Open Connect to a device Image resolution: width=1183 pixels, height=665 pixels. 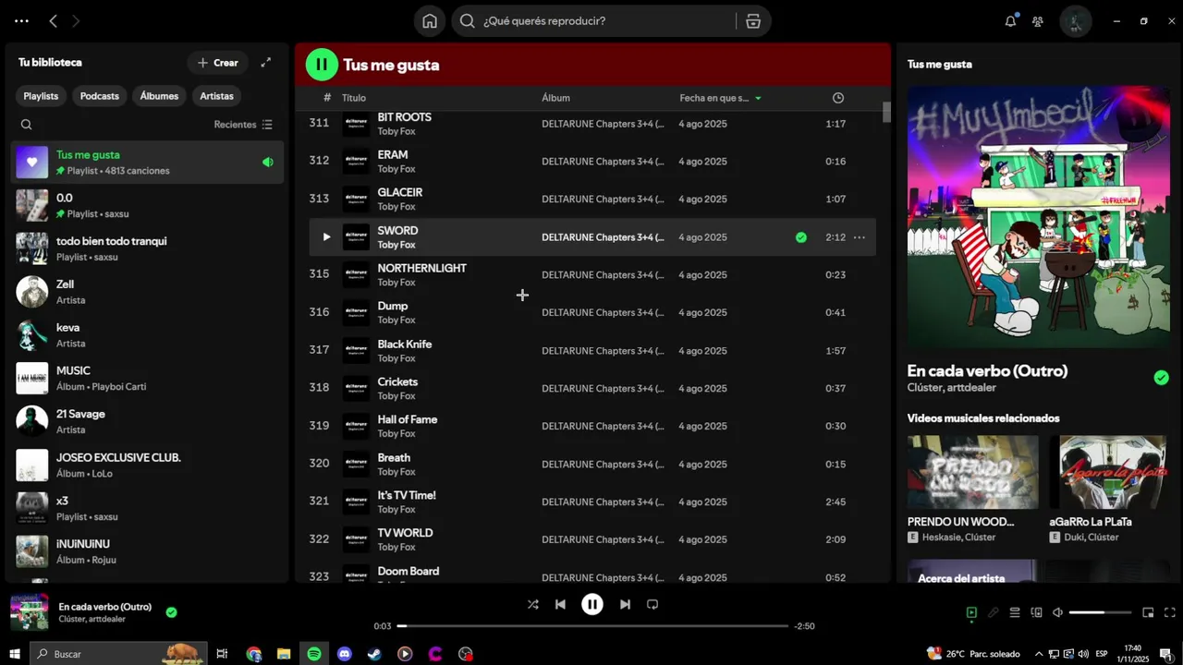click(x=1036, y=612)
